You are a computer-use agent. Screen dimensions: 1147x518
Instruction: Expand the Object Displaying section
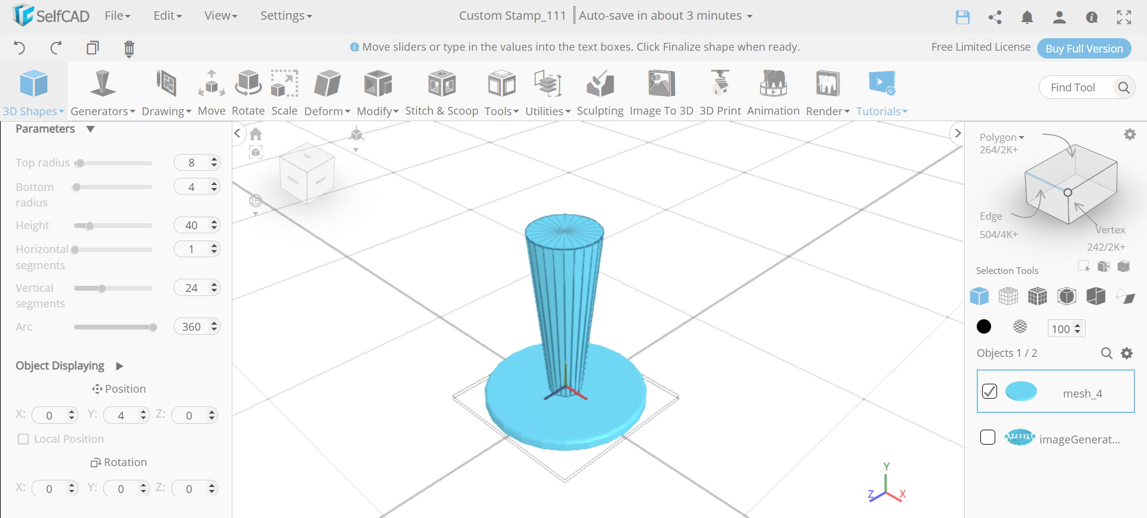coord(119,366)
